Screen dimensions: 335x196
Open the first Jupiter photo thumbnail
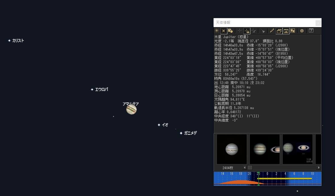[x=232, y=149]
